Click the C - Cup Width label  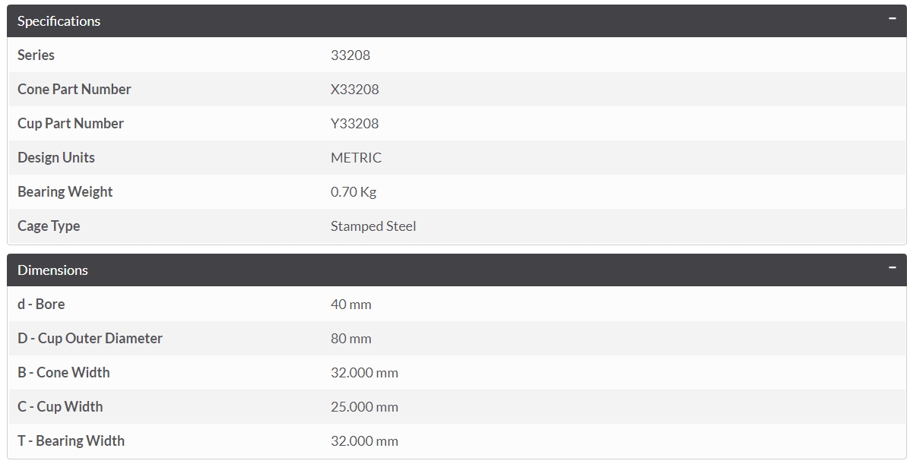coord(60,407)
